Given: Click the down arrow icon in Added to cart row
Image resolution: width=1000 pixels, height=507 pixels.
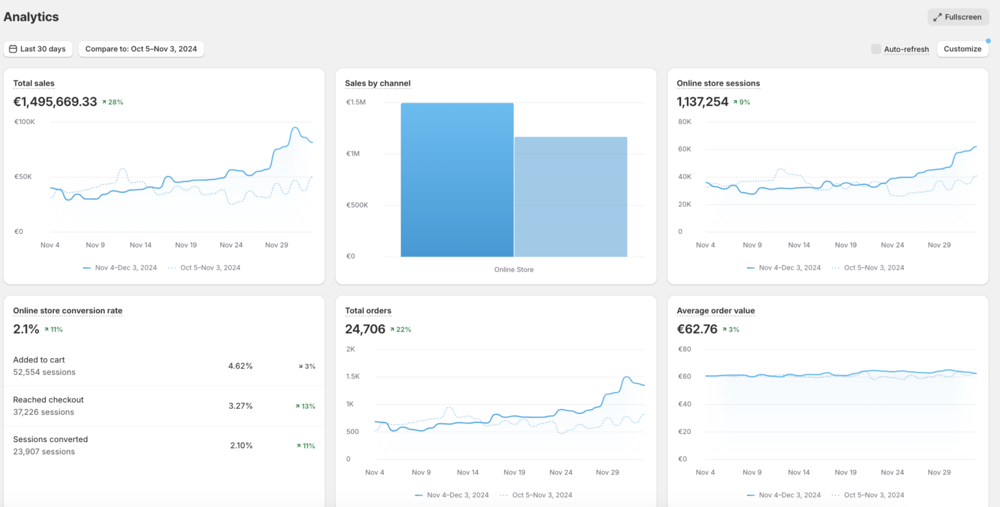Looking at the screenshot, I should (x=300, y=367).
